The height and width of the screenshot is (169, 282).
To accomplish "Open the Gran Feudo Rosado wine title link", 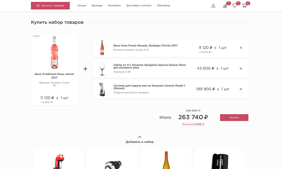I will point(146,46).
